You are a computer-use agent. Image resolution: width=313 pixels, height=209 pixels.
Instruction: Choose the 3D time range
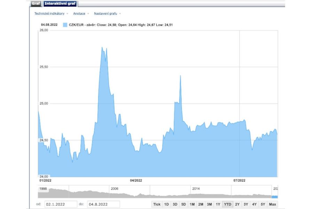(x=175, y=204)
